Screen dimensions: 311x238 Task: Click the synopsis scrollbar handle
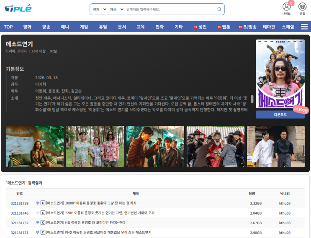pos(252,99)
